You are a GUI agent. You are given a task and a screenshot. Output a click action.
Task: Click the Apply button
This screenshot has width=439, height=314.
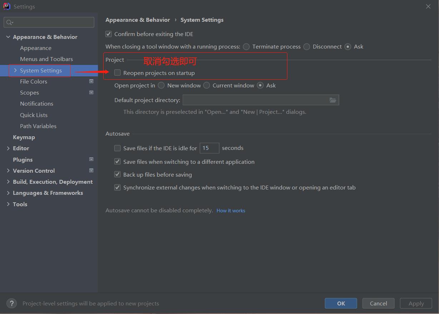pos(416,303)
